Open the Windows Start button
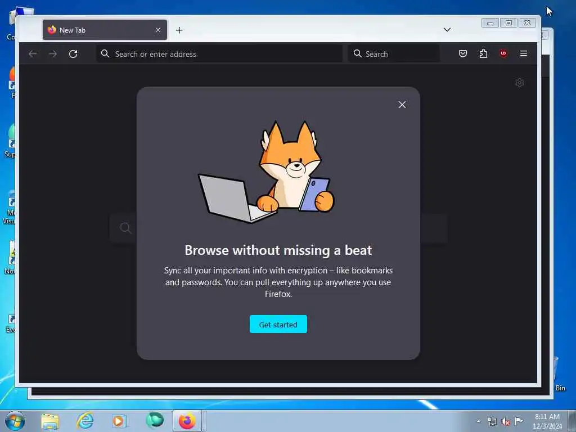Image resolution: width=576 pixels, height=432 pixels. [15, 421]
